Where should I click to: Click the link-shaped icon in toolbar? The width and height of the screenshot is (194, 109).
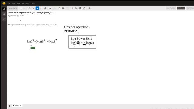point(84,8)
